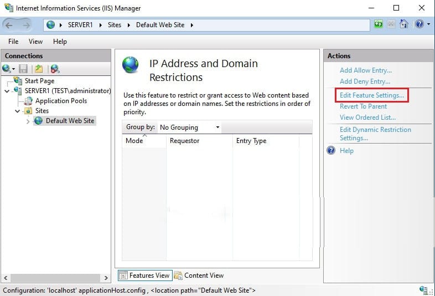The width and height of the screenshot is (435, 296).
Task: Select Start Page in the tree
Action: [x=39, y=81]
